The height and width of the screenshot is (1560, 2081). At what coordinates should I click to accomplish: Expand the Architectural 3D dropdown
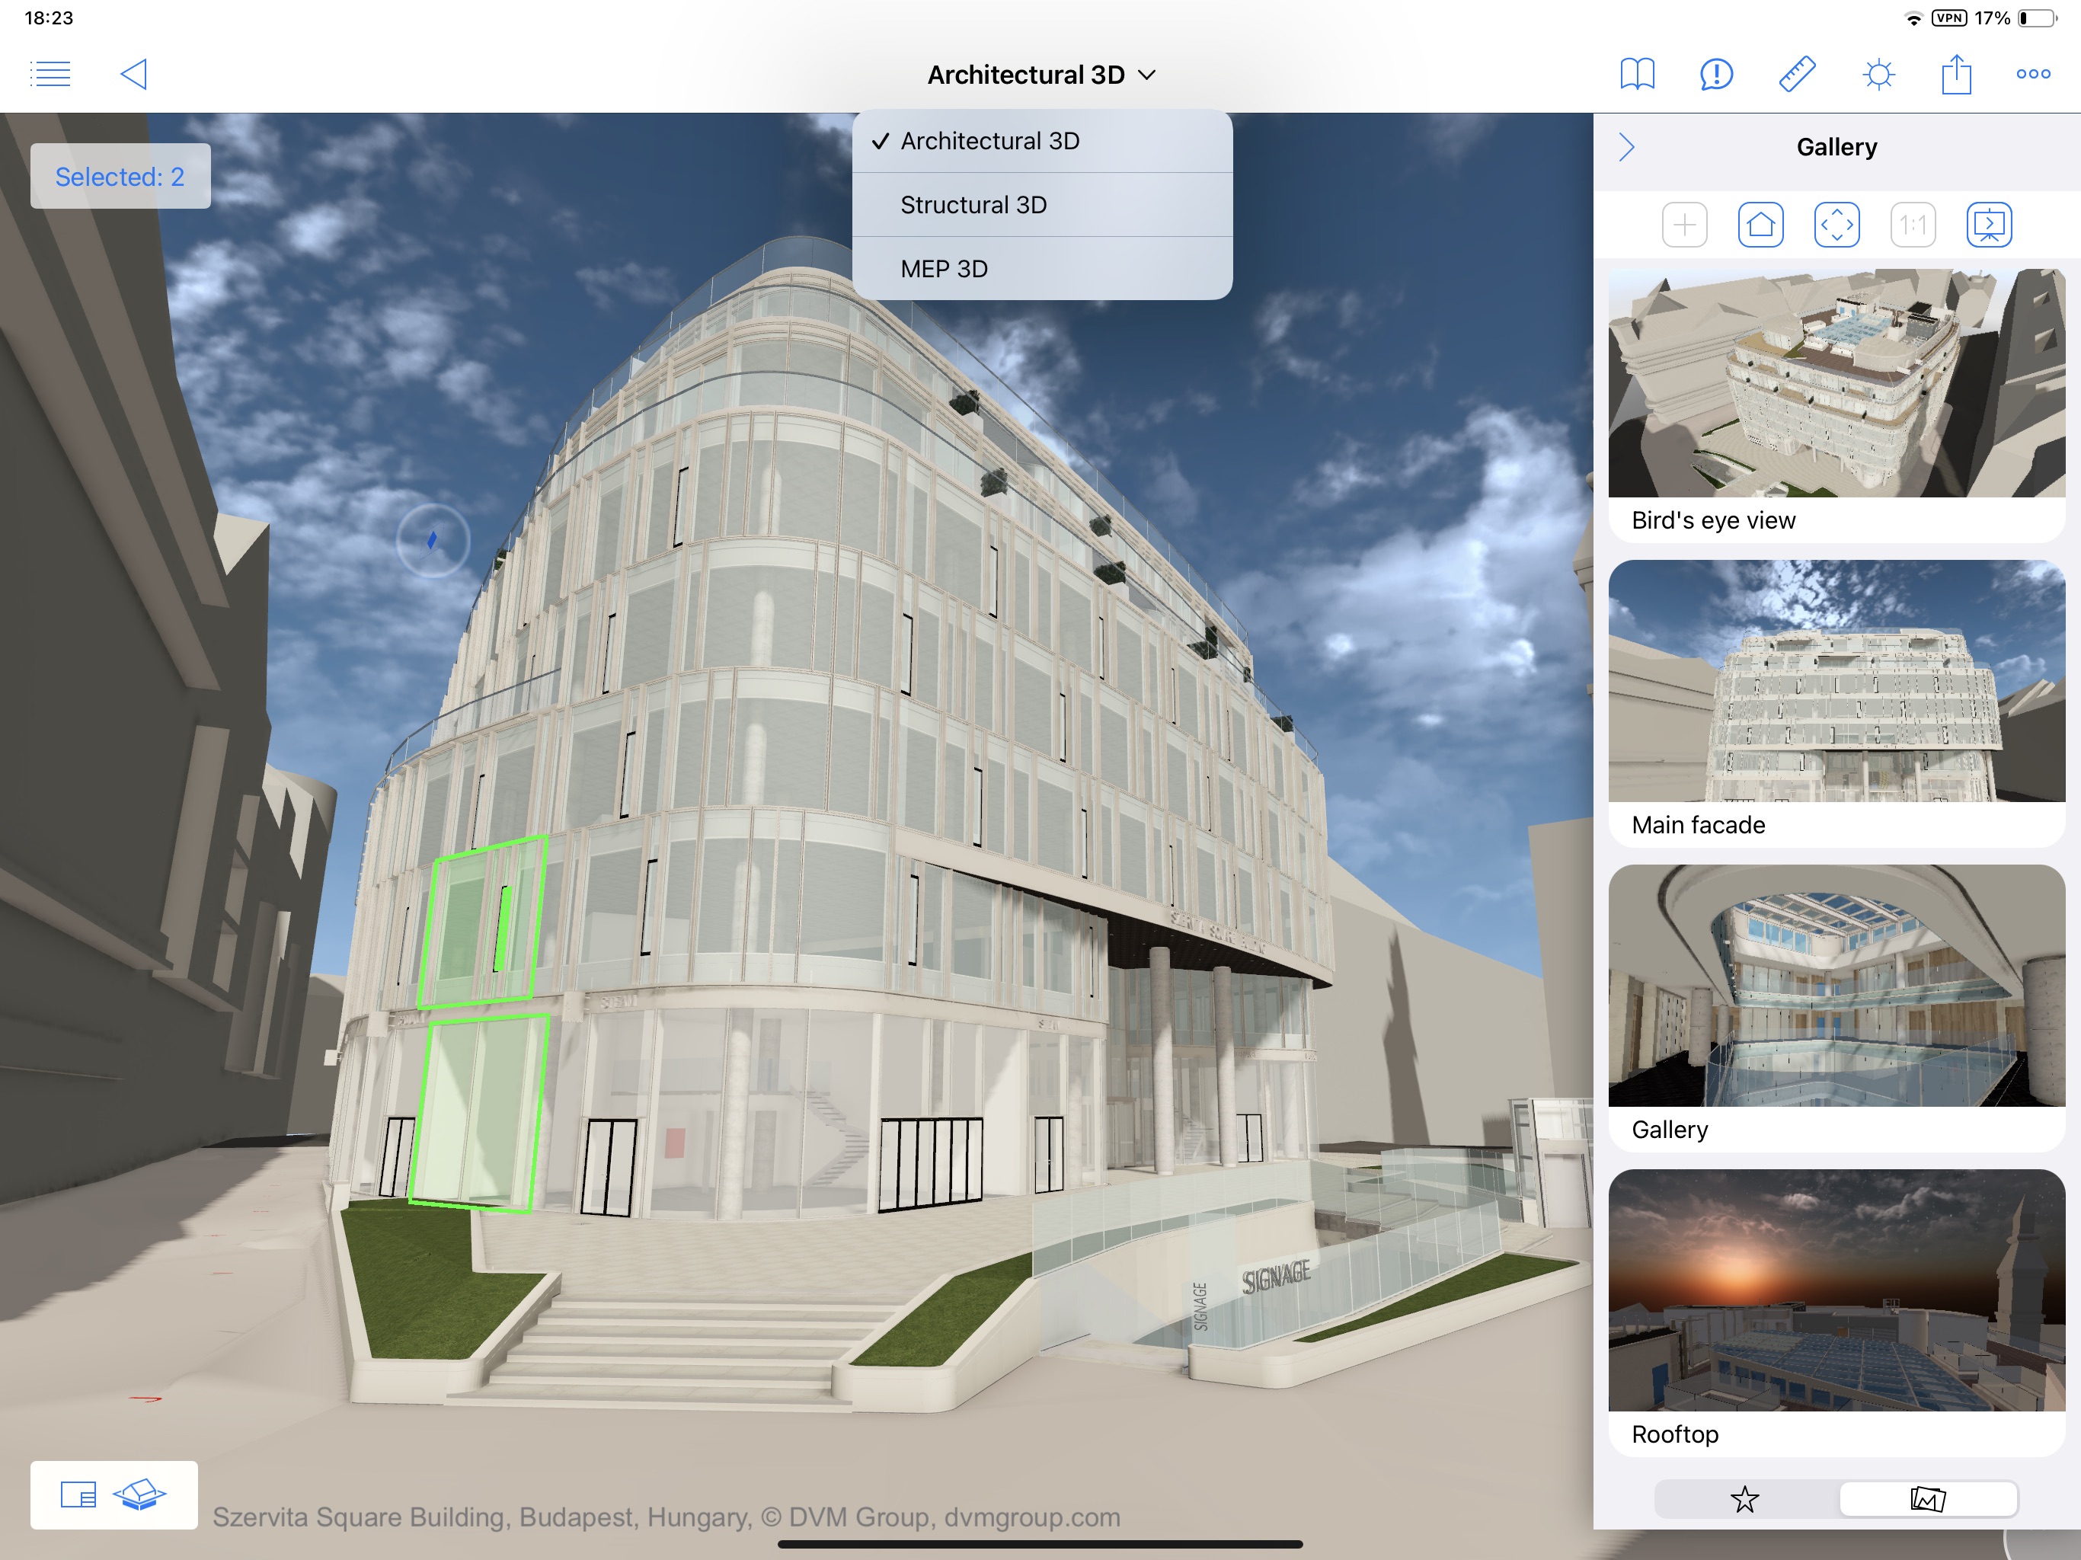(x=1039, y=74)
